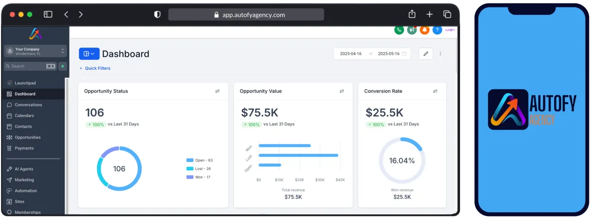591x218 pixels.
Task: Go forward with browser forward arrow
Action: [81, 14]
